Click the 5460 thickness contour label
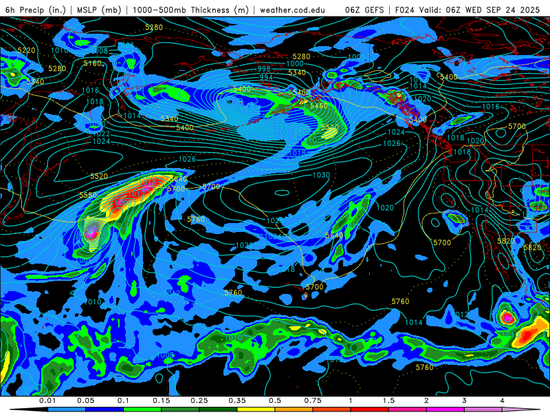The height and width of the screenshot is (413, 550). point(319,106)
